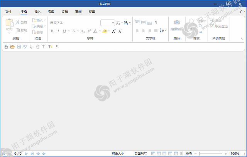Click the align text left icon
This screenshot has width=247, height=157.
(x=137, y=30)
